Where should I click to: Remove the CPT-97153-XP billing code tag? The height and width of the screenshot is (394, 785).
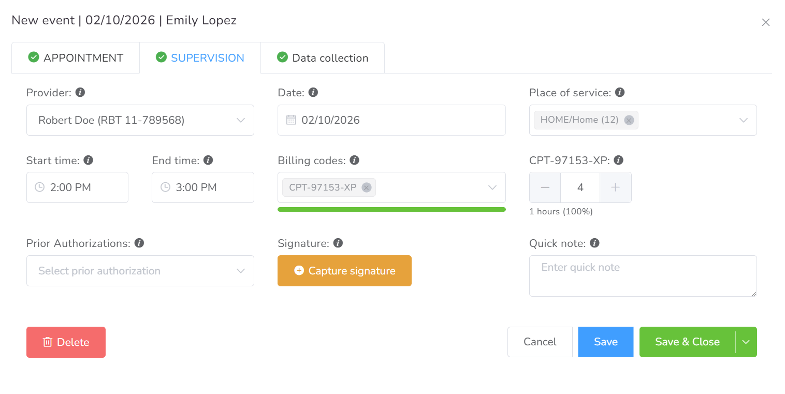coord(366,187)
